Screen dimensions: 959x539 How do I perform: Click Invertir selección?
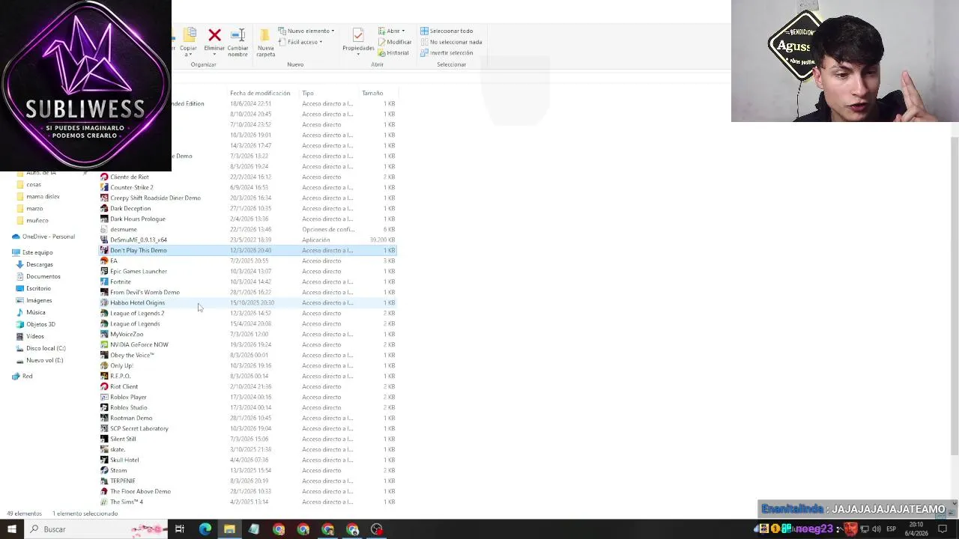pyautogui.click(x=447, y=53)
